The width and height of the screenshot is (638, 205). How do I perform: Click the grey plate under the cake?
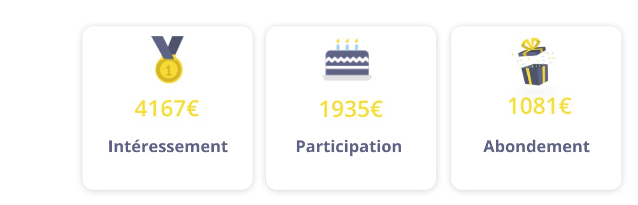(x=347, y=78)
